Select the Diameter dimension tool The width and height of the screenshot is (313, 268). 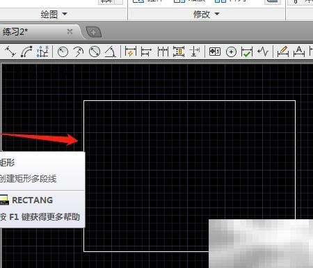[x=95, y=52]
